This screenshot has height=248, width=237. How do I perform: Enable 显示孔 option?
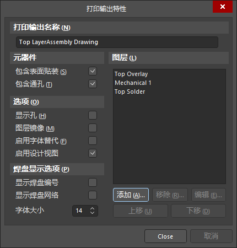[93, 115]
